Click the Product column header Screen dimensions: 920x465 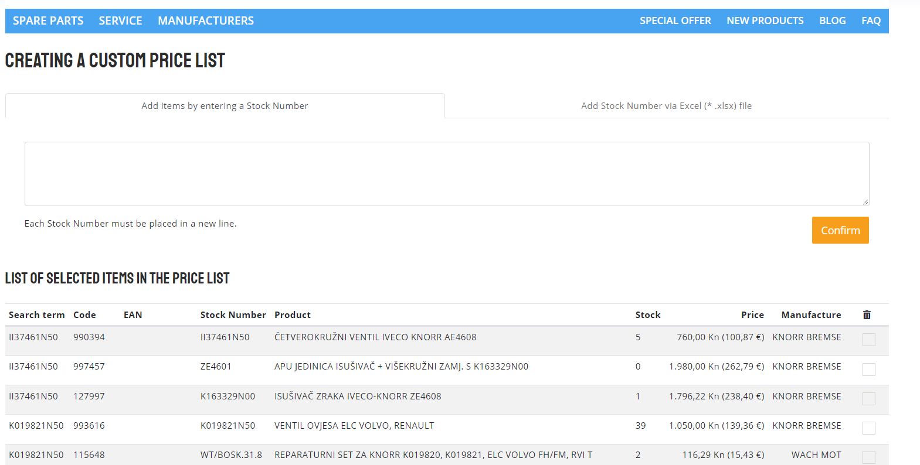point(293,315)
